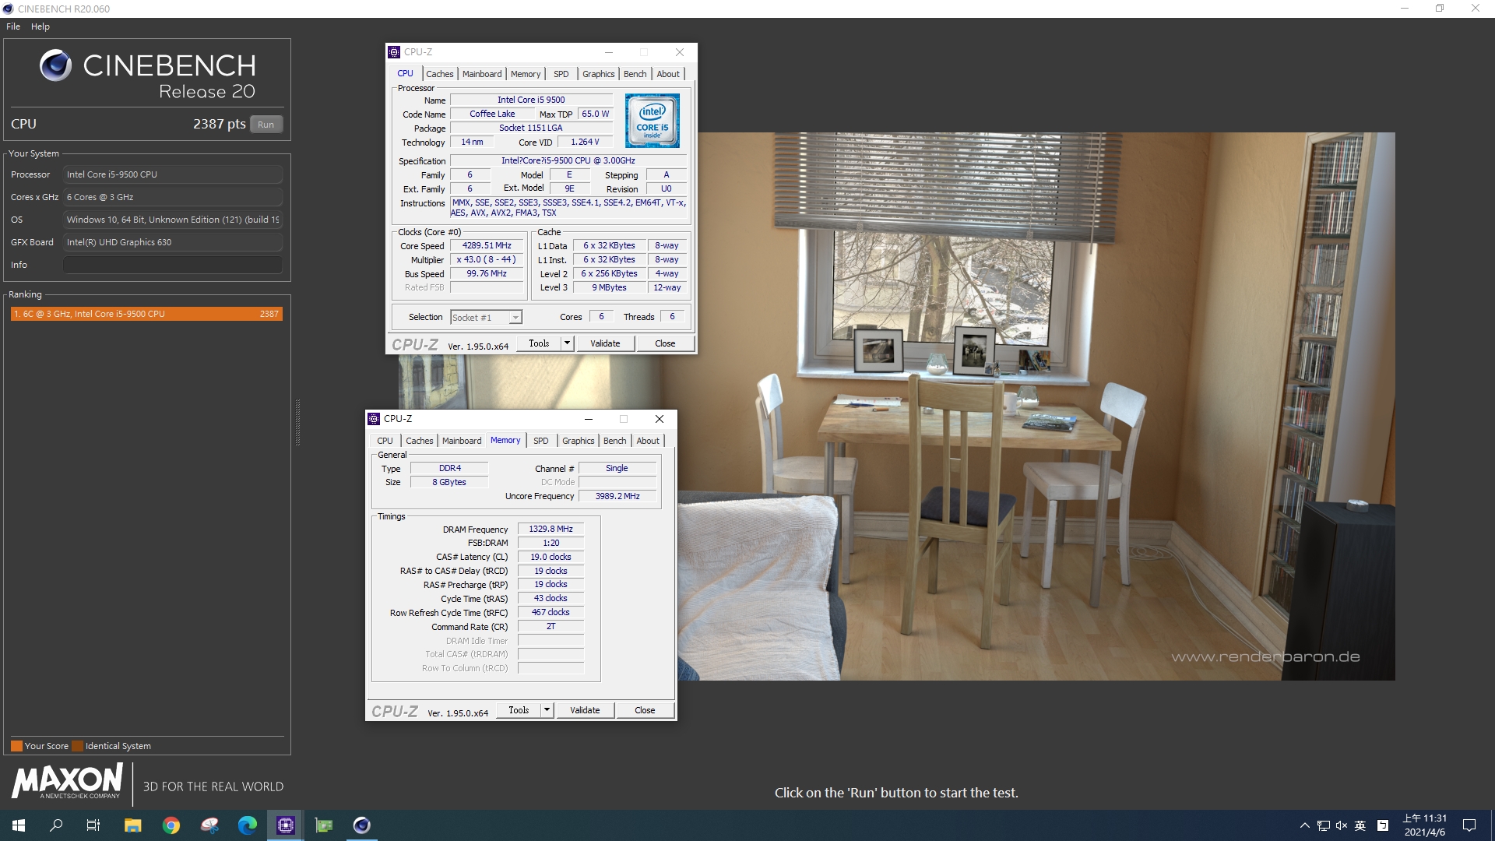
Task: Click Tools button in lower CPU-Z
Action: coord(519,710)
